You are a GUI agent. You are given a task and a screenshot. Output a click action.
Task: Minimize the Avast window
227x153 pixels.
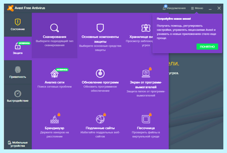tap(210, 8)
